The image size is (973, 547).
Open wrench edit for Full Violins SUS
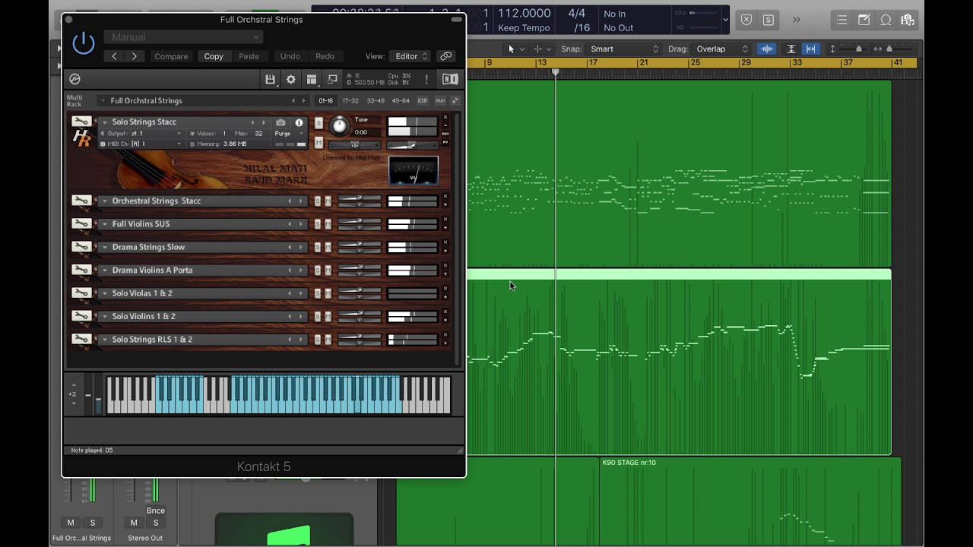tap(81, 223)
